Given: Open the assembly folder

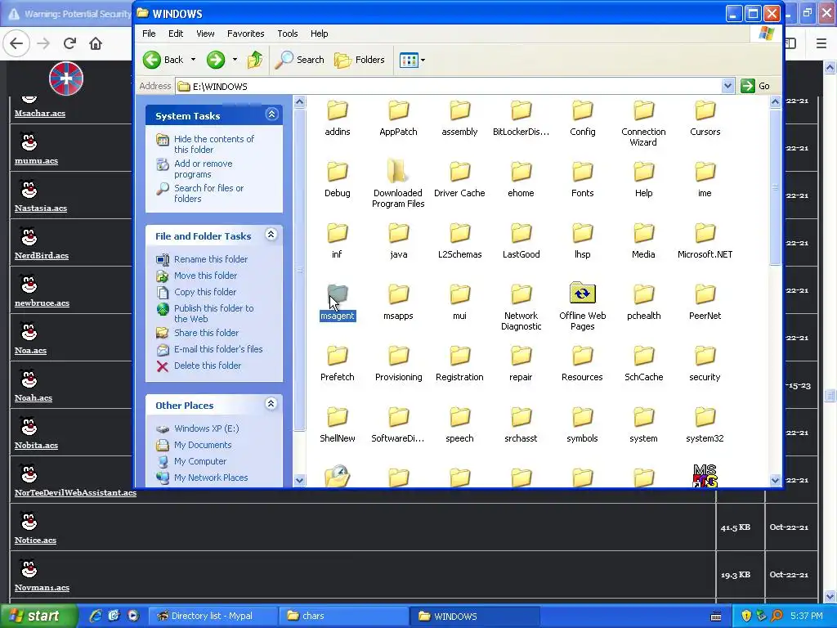Looking at the screenshot, I should pyautogui.click(x=459, y=119).
